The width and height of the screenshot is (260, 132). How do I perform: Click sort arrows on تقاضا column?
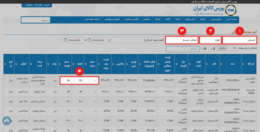click(73, 64)
